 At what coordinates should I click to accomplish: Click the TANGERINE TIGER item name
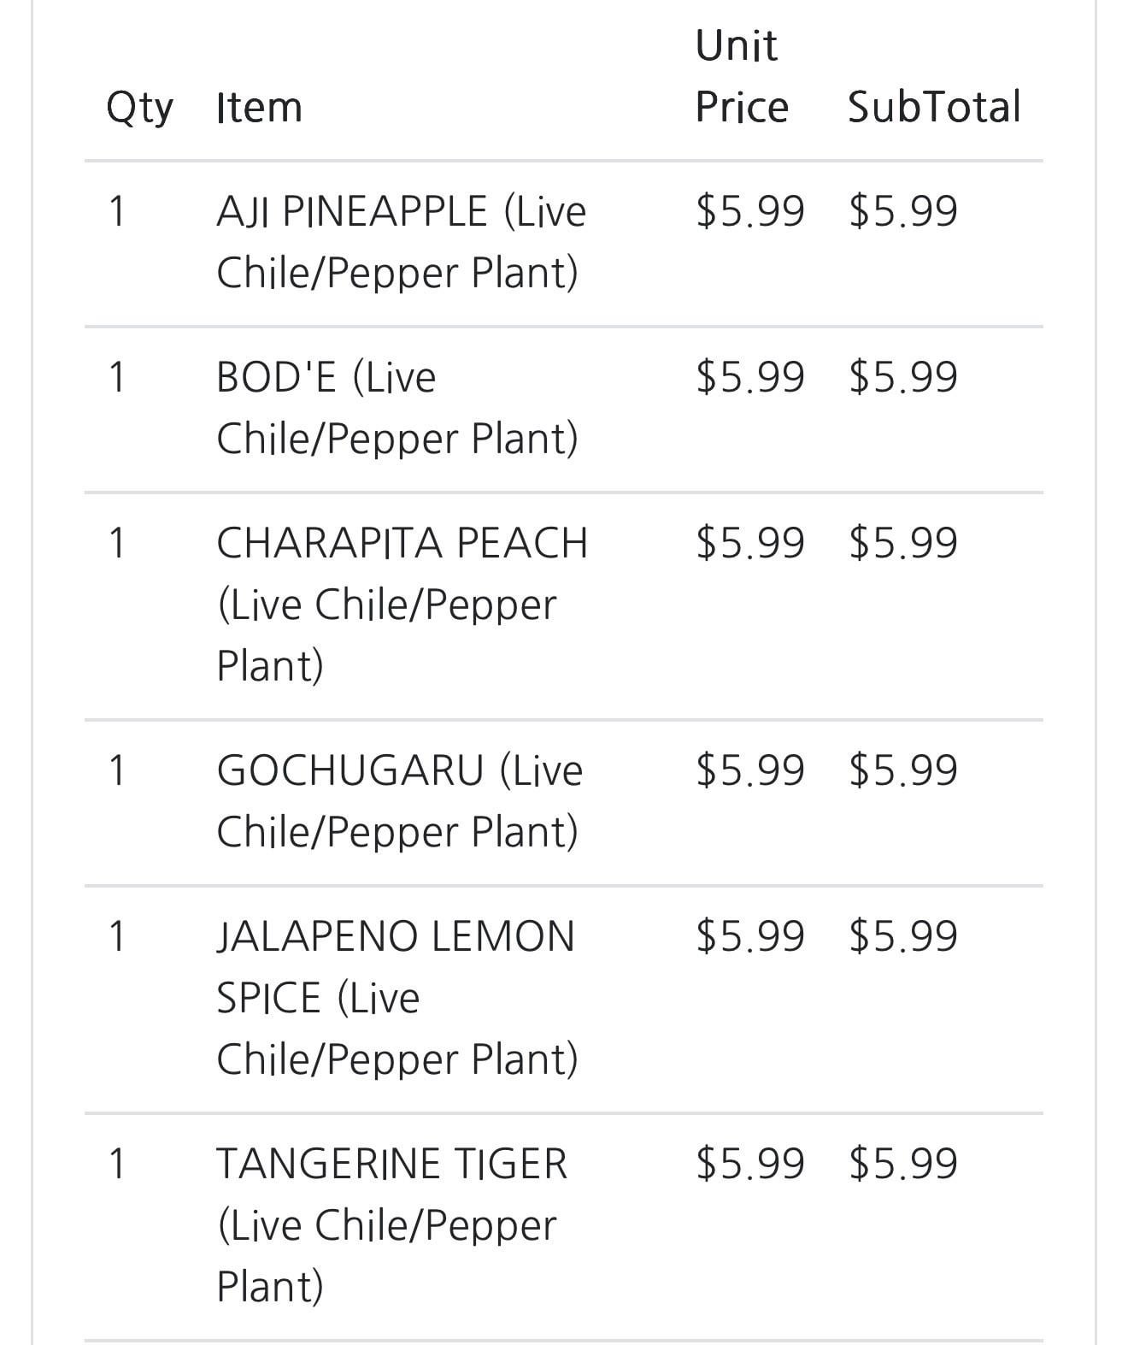(x=391, y=1224)
